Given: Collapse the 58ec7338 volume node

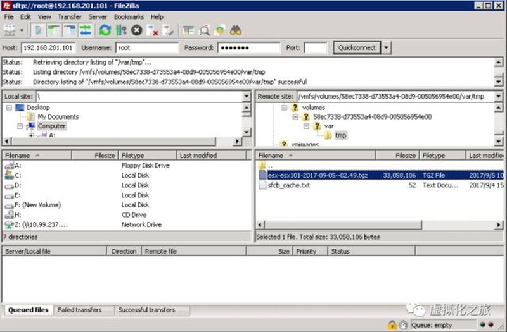Looking at the screenshot, I should (295, 117).
